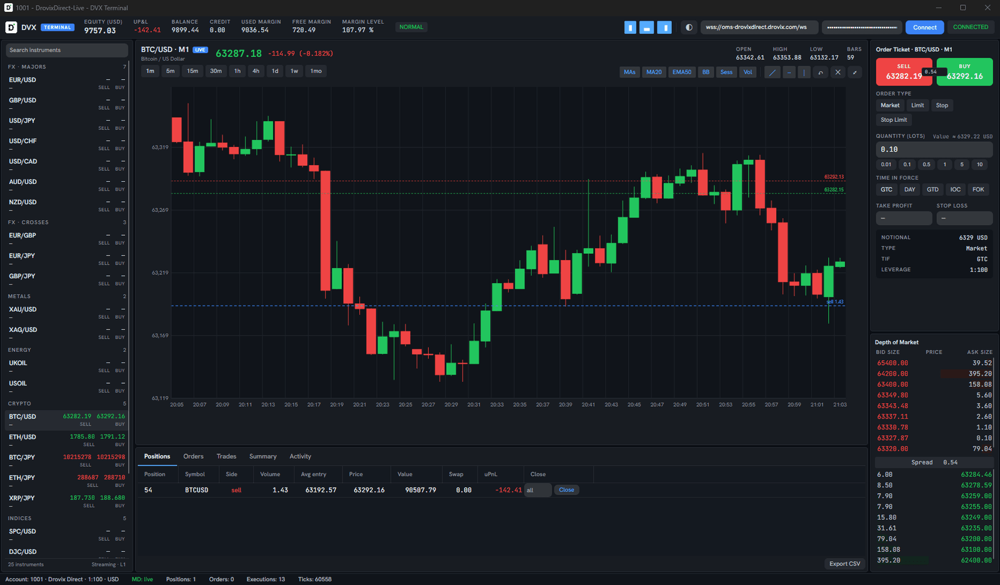
Task: Click the green BUY 63292.16 button
Action: [x=964, y=72]
